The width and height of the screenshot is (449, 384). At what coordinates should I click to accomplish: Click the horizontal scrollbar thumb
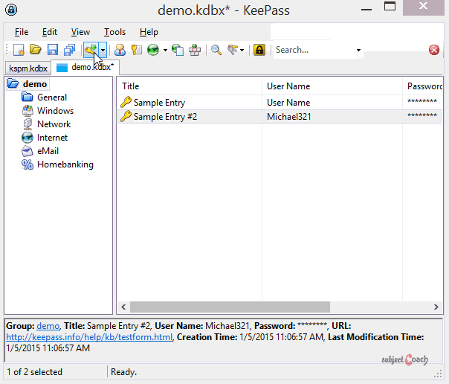[x=230, y=307]
